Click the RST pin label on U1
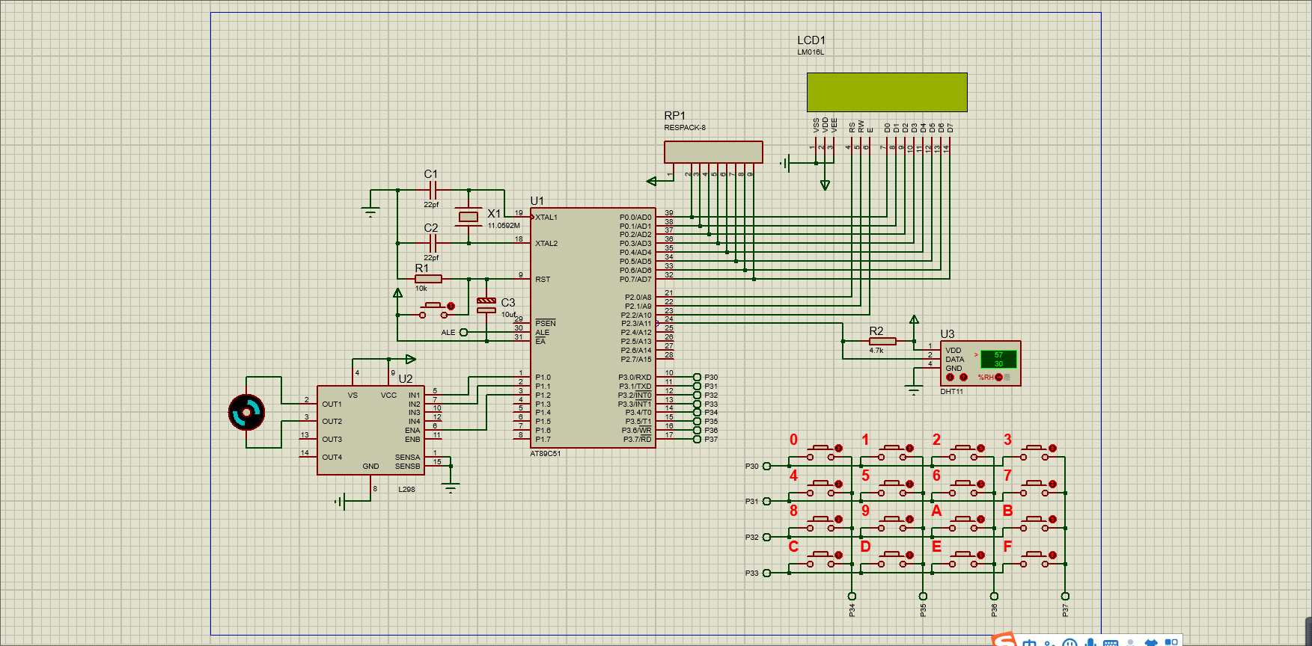Screen dimensions: 1312x646 (x=543, y=279)
